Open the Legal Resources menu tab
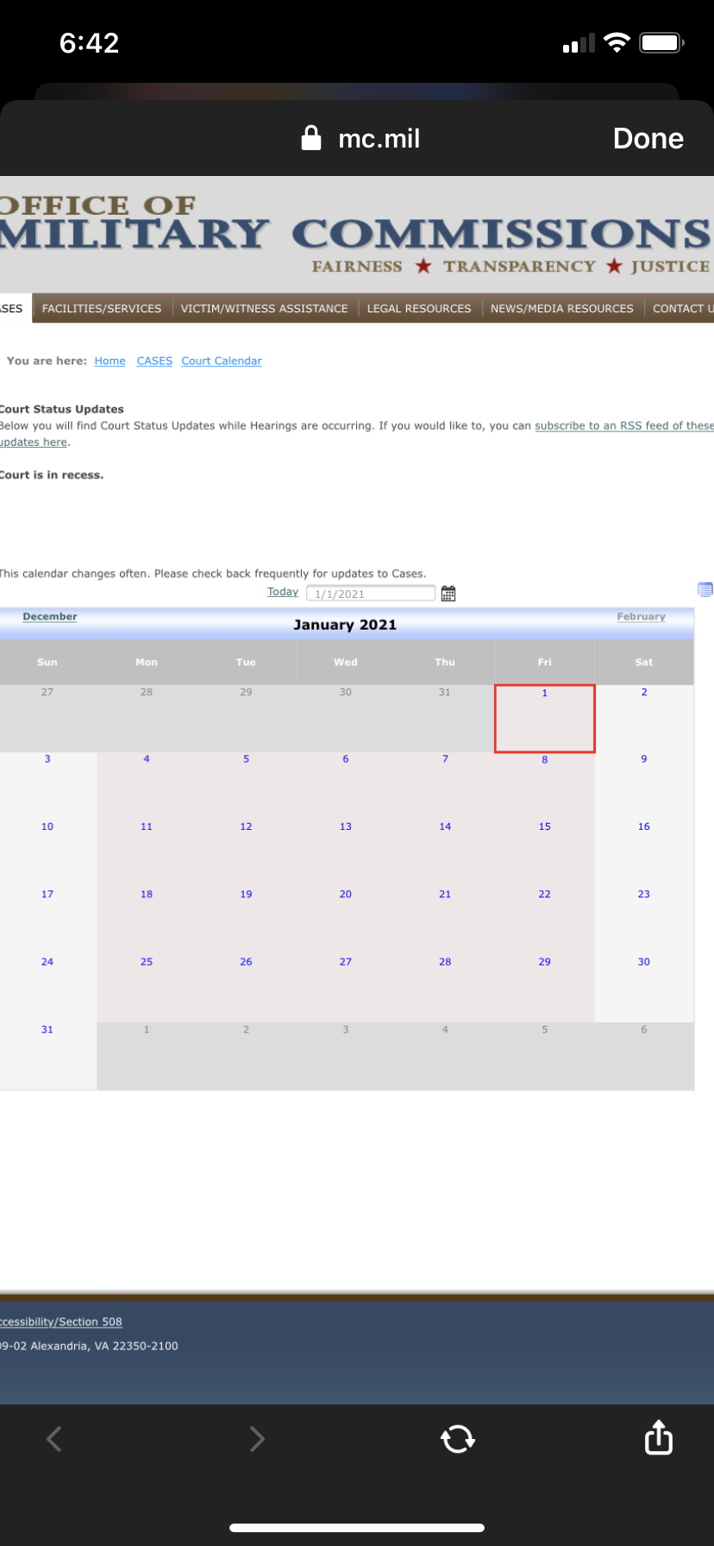The width and height of the screenshot is (714, 1546). pyautogui.click(x=419, y=308)
